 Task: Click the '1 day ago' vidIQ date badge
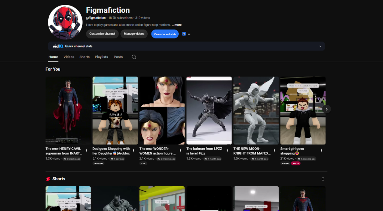coord(117,159)
